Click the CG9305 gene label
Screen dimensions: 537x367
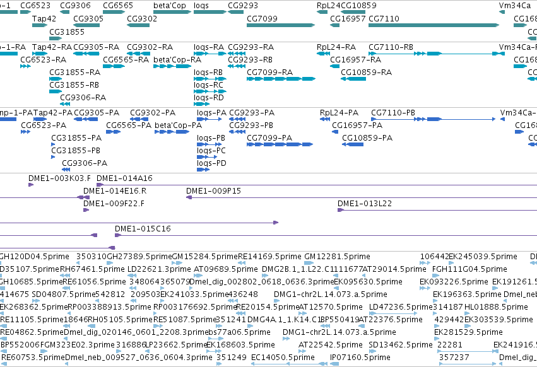click(88, 18)
